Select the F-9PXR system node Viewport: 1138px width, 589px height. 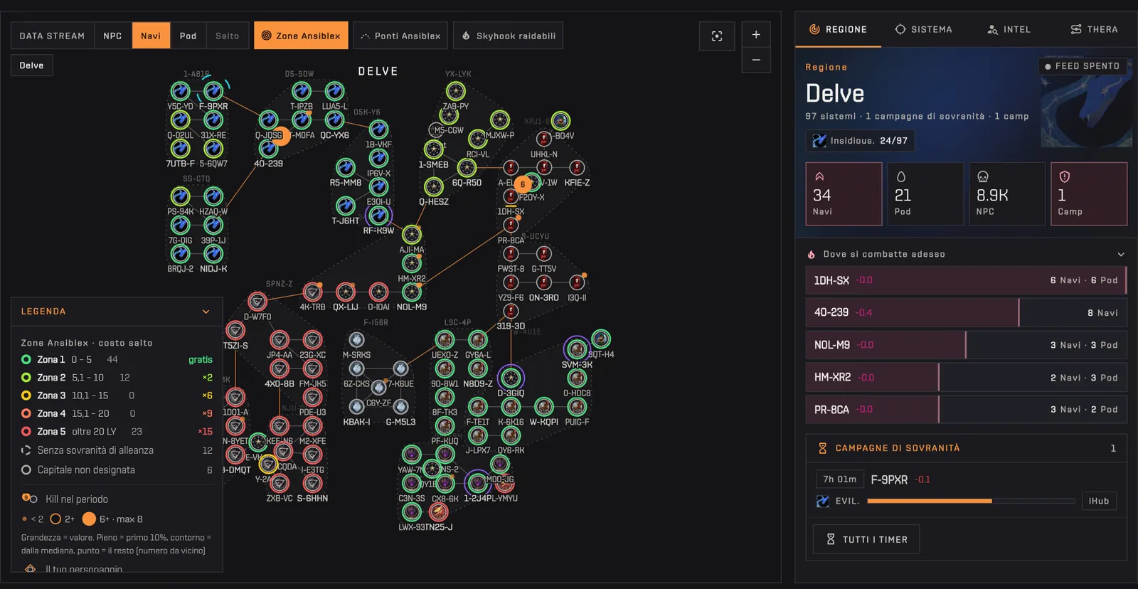[x=213, y=91]
